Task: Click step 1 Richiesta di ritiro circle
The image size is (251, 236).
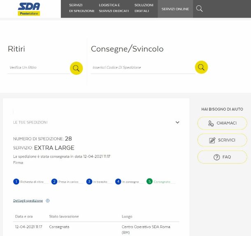Action: click(16, 182)
